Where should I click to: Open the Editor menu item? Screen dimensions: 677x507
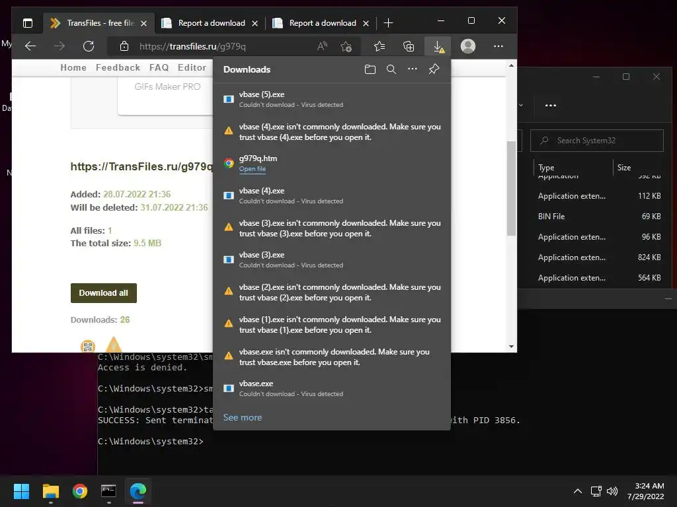(x=192, y=68)
